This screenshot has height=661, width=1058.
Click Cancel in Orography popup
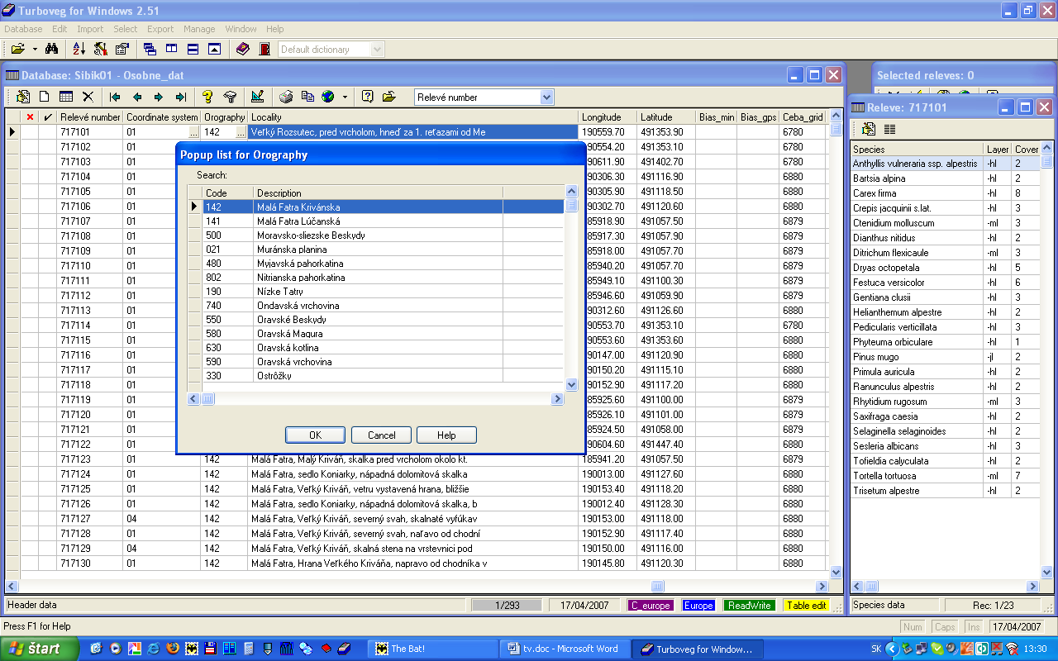pos(381,435)
